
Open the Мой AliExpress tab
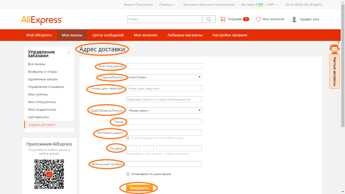[x=39, y=35]
